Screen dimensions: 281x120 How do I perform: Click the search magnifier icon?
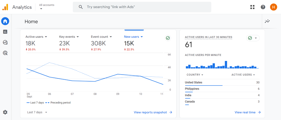[x=81, y=7]
